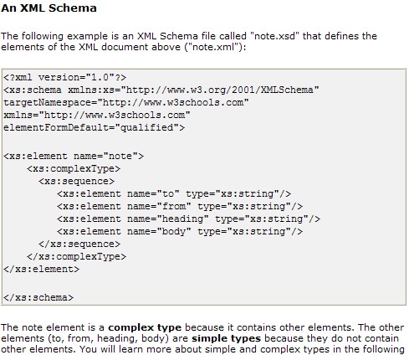Image resolution: width=409 pixels, height=355 pixels.
Task: Click the closing xs:element tag
Action: tap(42, 269)
